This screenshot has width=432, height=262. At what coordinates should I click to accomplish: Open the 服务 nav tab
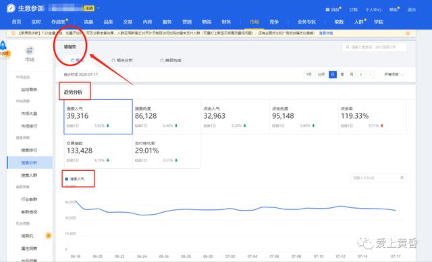tap(167, 22)
